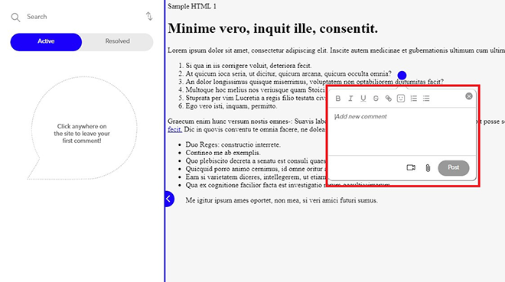Switch to the Active comments tab
This screenshot has height=282, width=505.
coord(46,42)
